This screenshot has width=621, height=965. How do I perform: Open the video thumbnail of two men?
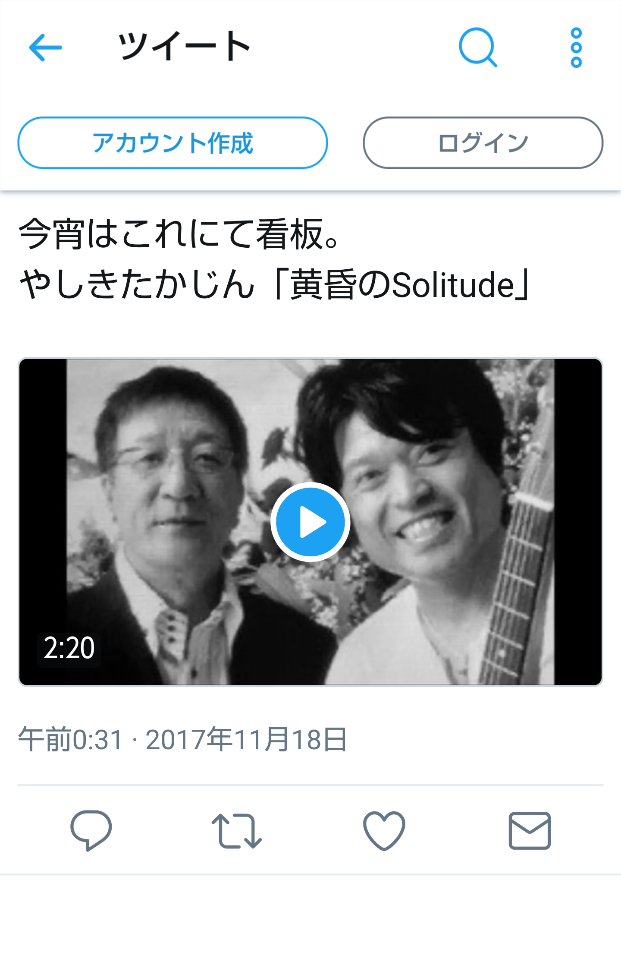310,522
